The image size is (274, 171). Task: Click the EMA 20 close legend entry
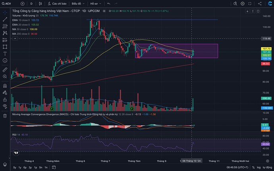pyautogui.click(x=25, y=25)
